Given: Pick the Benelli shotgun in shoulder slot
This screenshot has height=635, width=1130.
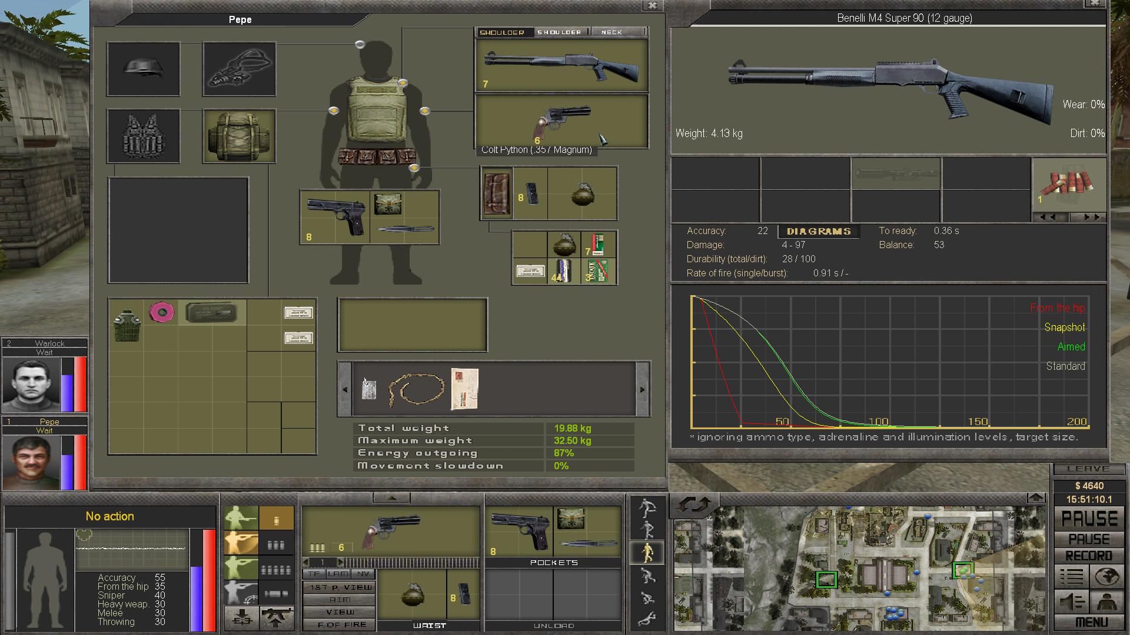Looking at the screenshot, I should point(561,65).
